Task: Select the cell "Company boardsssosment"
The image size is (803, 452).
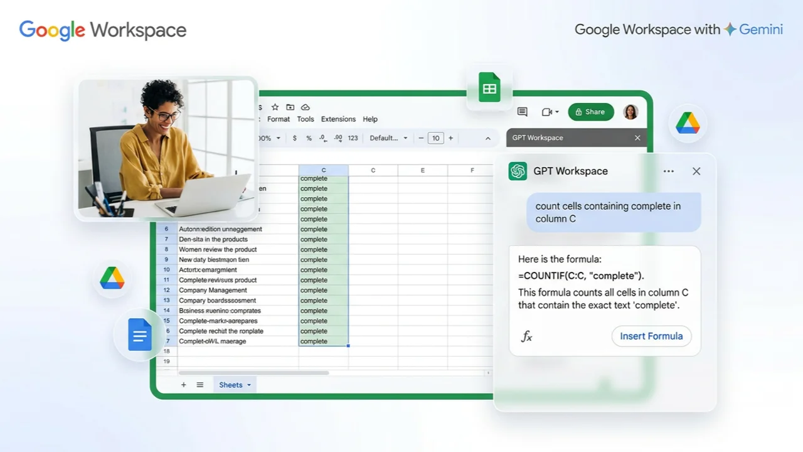Action: pos(238,300)
